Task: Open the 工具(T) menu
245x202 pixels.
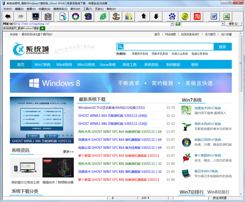Action: (87, 9)
